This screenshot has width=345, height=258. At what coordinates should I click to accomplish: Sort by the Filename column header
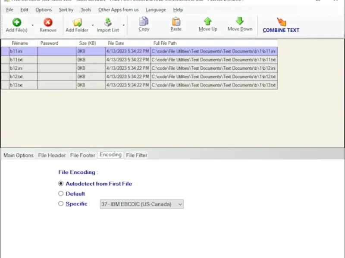(x=23, y=43)
